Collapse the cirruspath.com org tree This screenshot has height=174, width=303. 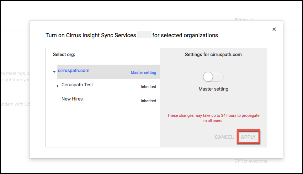coord(54,72)
